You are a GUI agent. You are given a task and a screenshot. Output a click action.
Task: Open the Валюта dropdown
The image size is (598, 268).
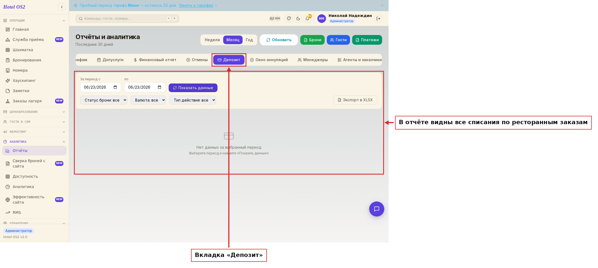click(x=148, y=100)
